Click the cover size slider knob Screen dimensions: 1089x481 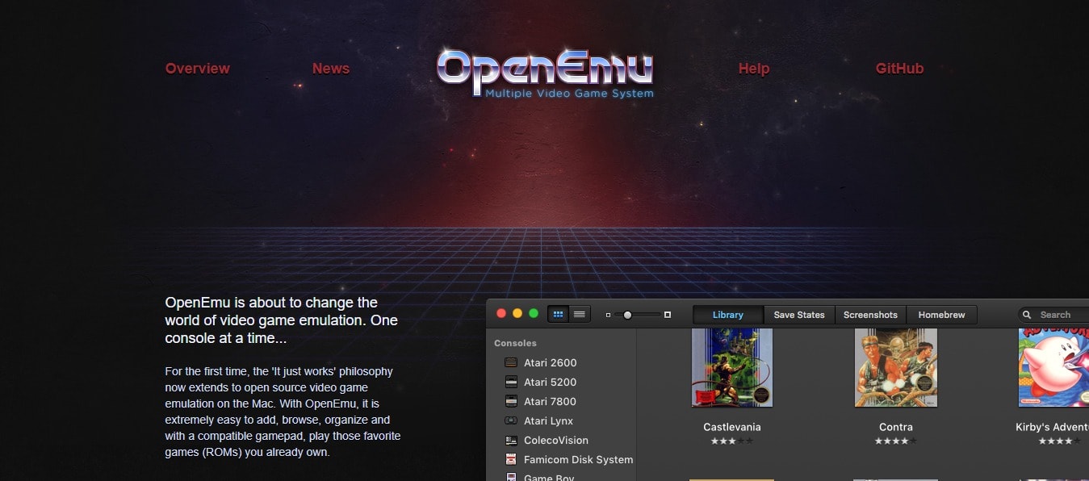627,315
